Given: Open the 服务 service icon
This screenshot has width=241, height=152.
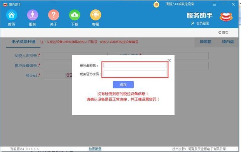Looking at the screenshot, I should coord(32,15).
